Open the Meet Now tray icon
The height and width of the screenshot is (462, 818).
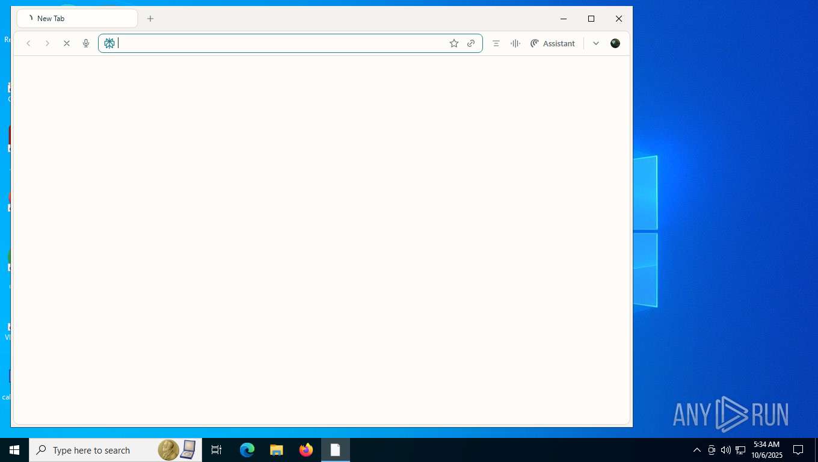coord(712,450)
